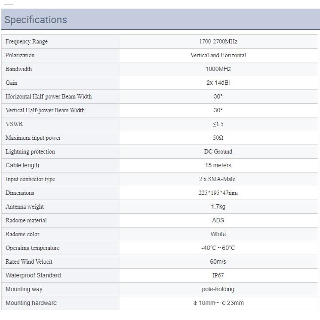Select the 1700-2700MHz value cell
Image resolution: width=320 pixels, height=320 pixels.
coord(218,42)
